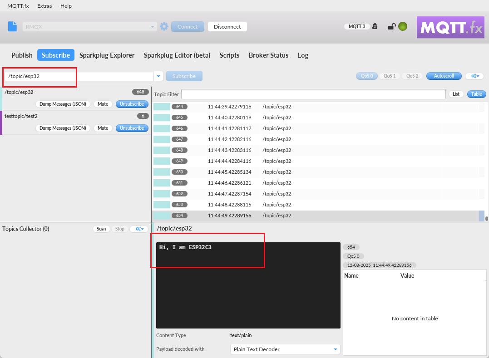Select message row 651
Image resolution: width=489 pixels, height=358 pixels.
coord(318,183)
